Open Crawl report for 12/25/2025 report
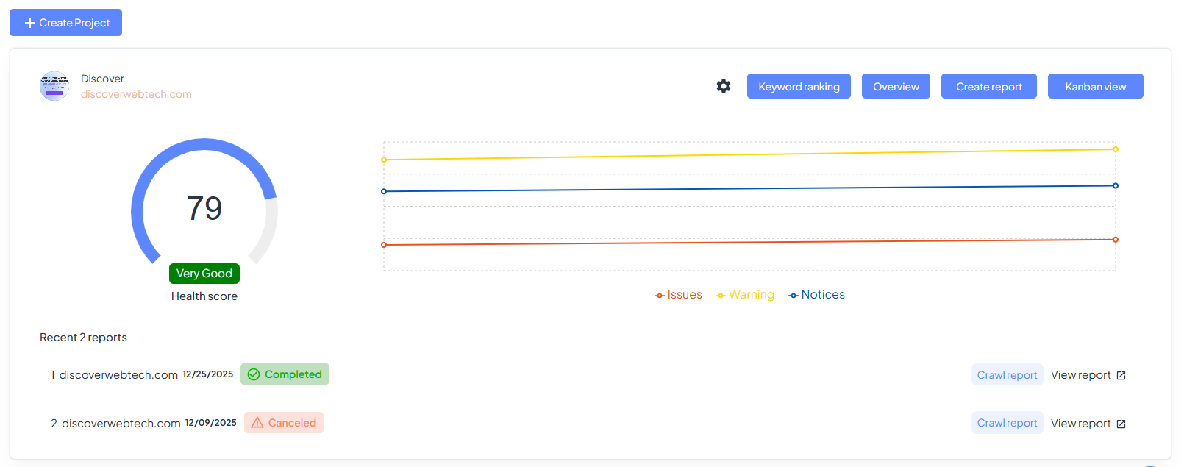The image size is (1184, 467). [x=1007, y=375]
